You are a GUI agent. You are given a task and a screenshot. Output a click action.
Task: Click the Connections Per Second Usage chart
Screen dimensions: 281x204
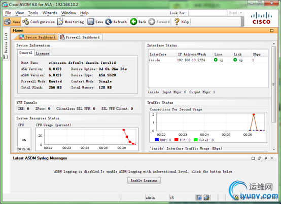pos(208,127)
